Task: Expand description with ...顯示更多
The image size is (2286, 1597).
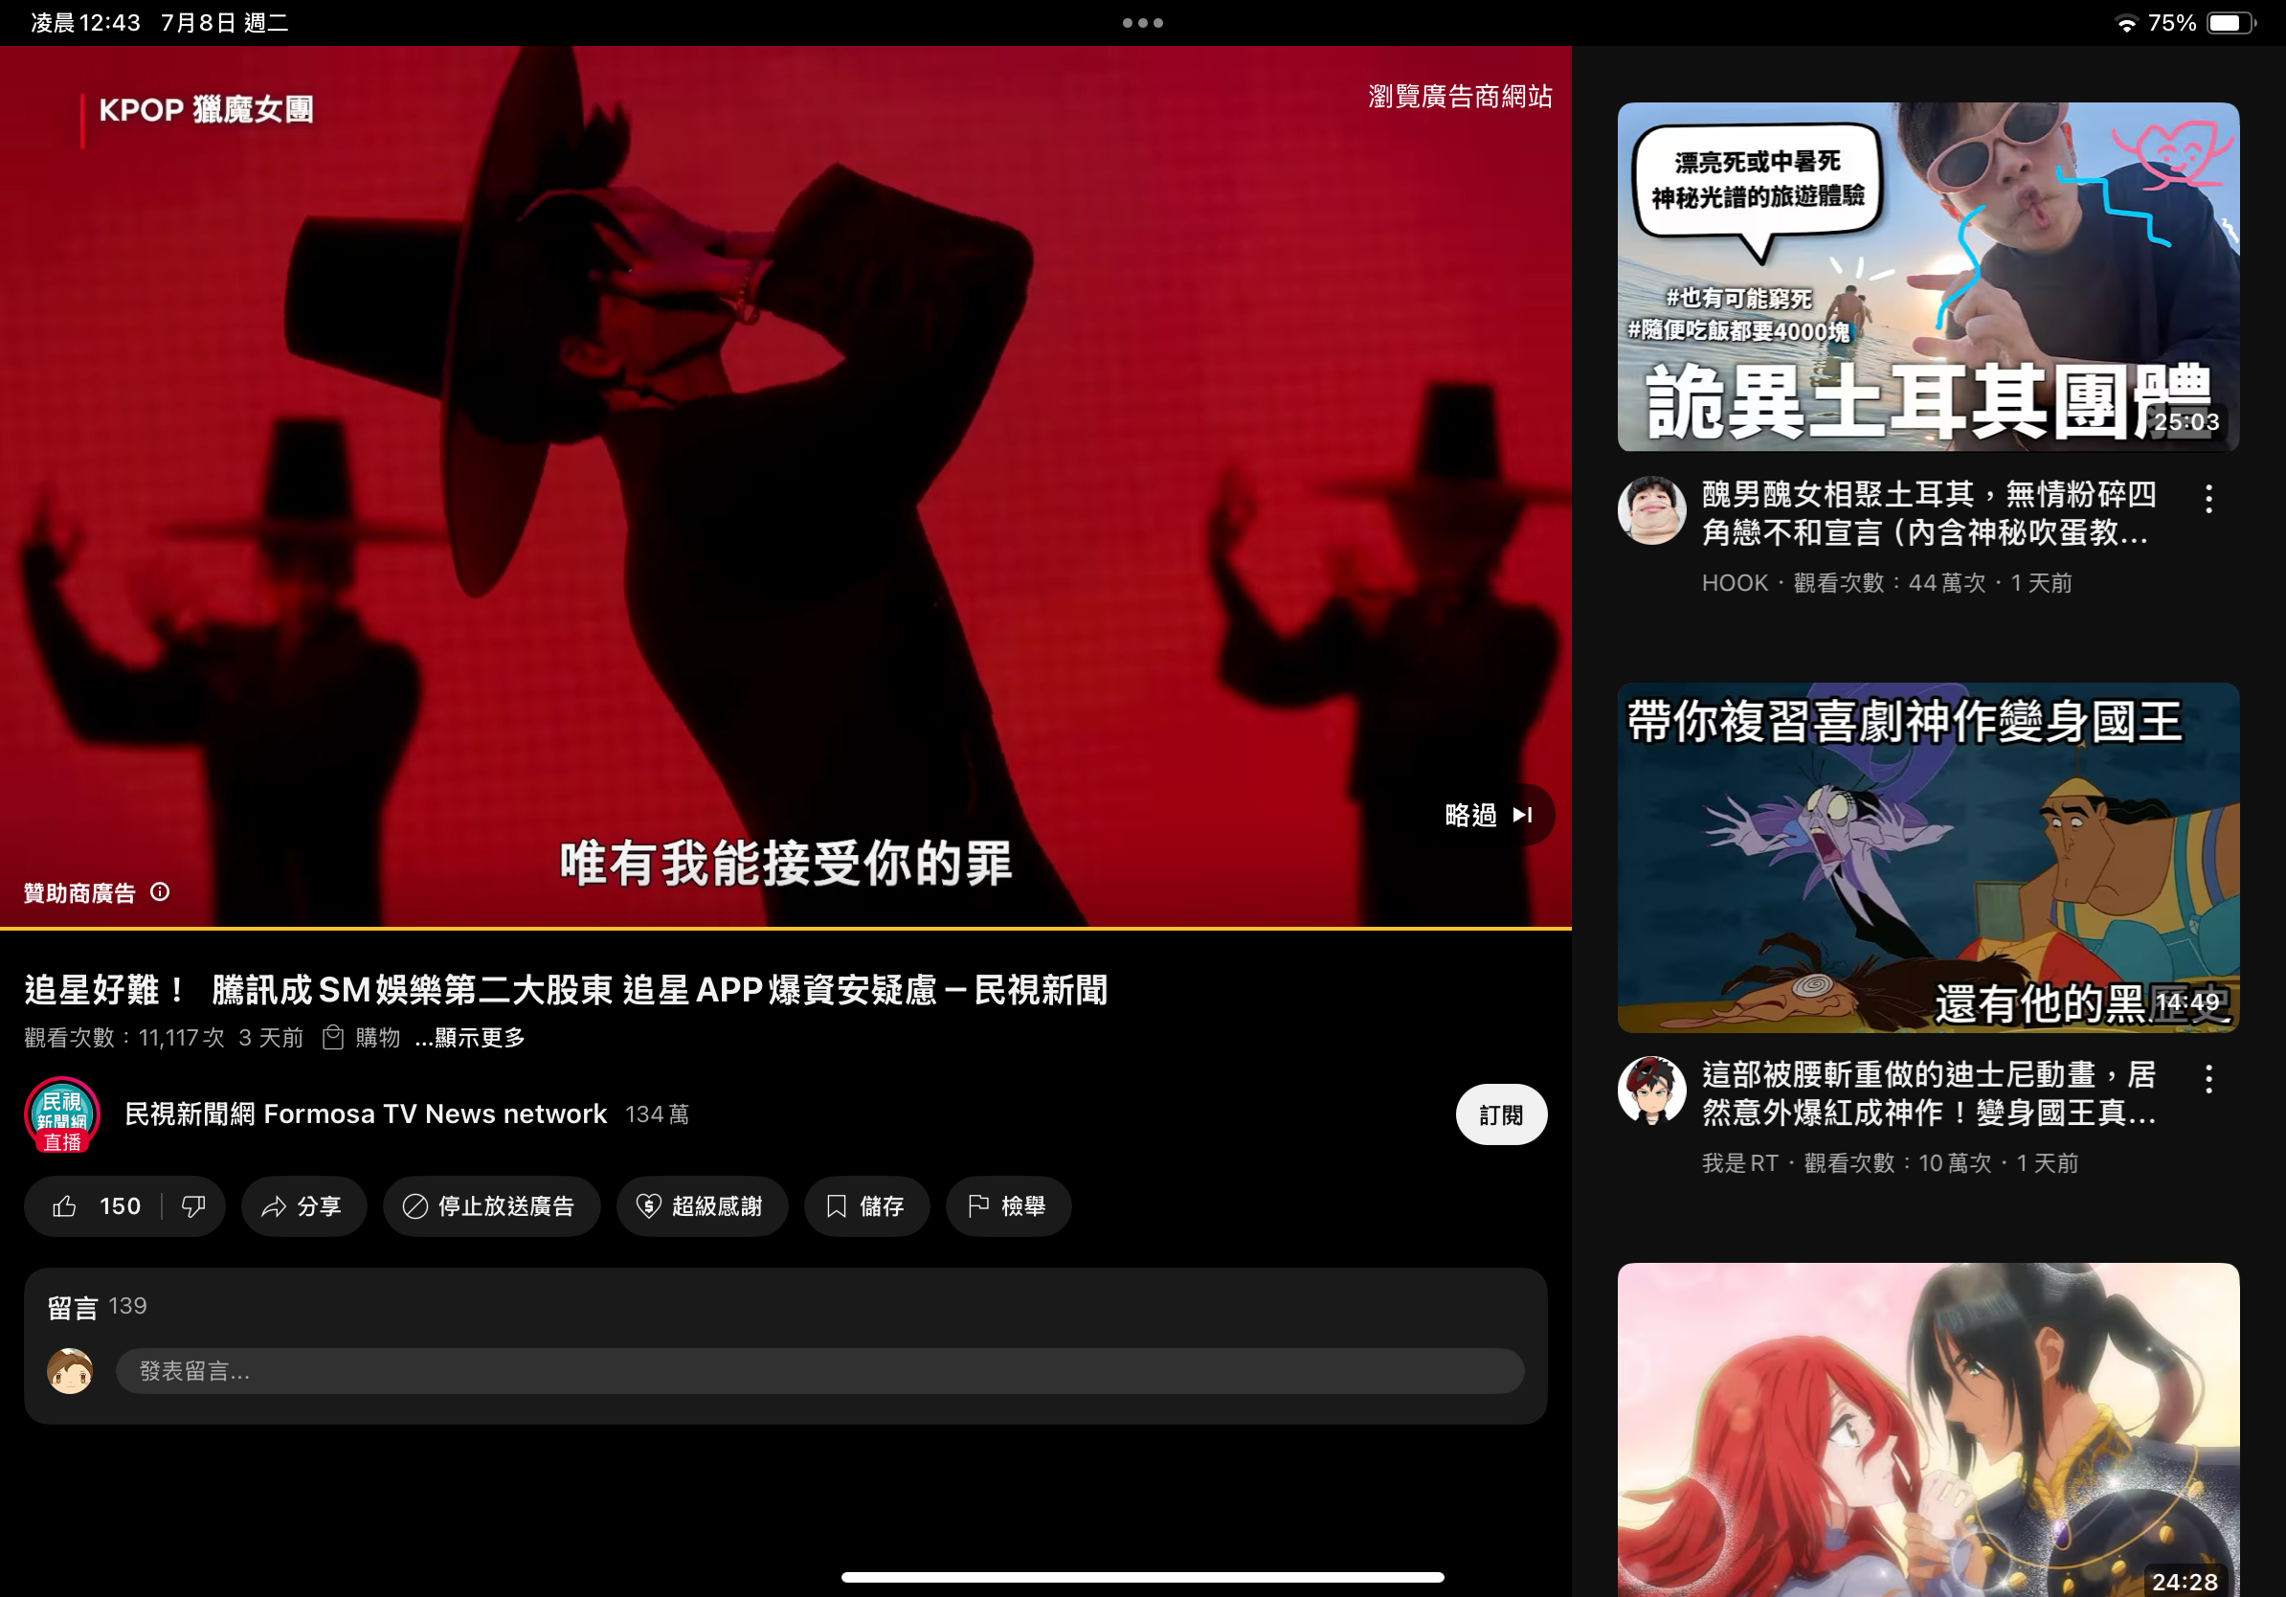Action: (x=470, y=1038)
